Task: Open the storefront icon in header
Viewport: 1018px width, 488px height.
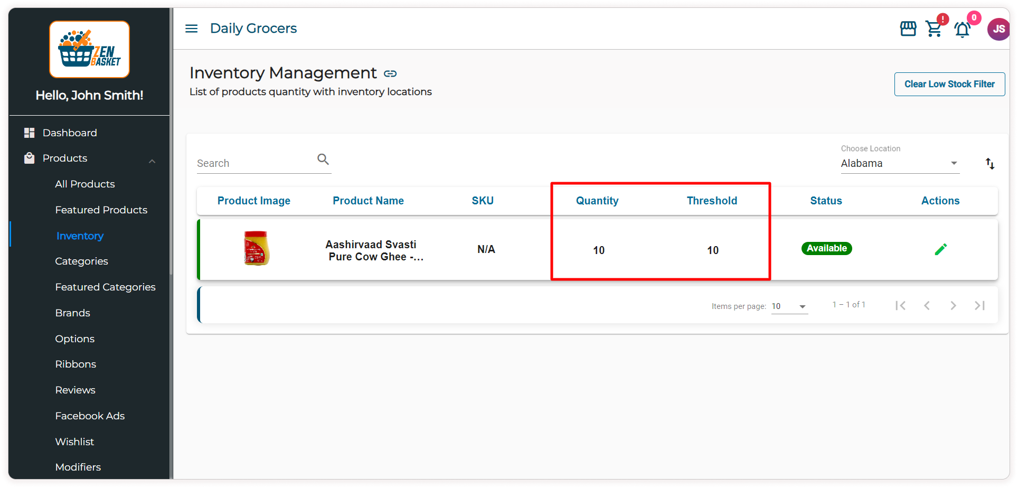Action: [x=908, y=29]
